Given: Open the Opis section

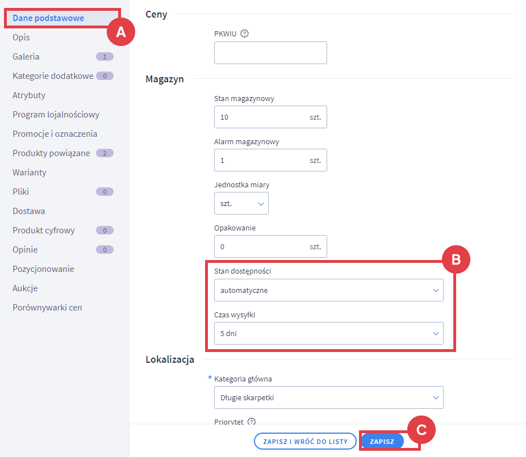Looking at the screenshot, I should [x=21, y=37].
